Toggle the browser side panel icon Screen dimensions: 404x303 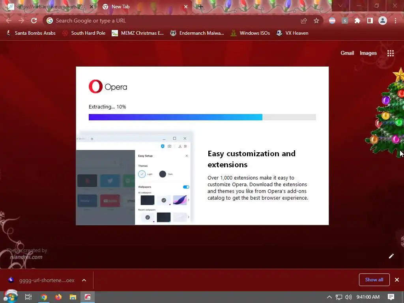tap(370, 21)
